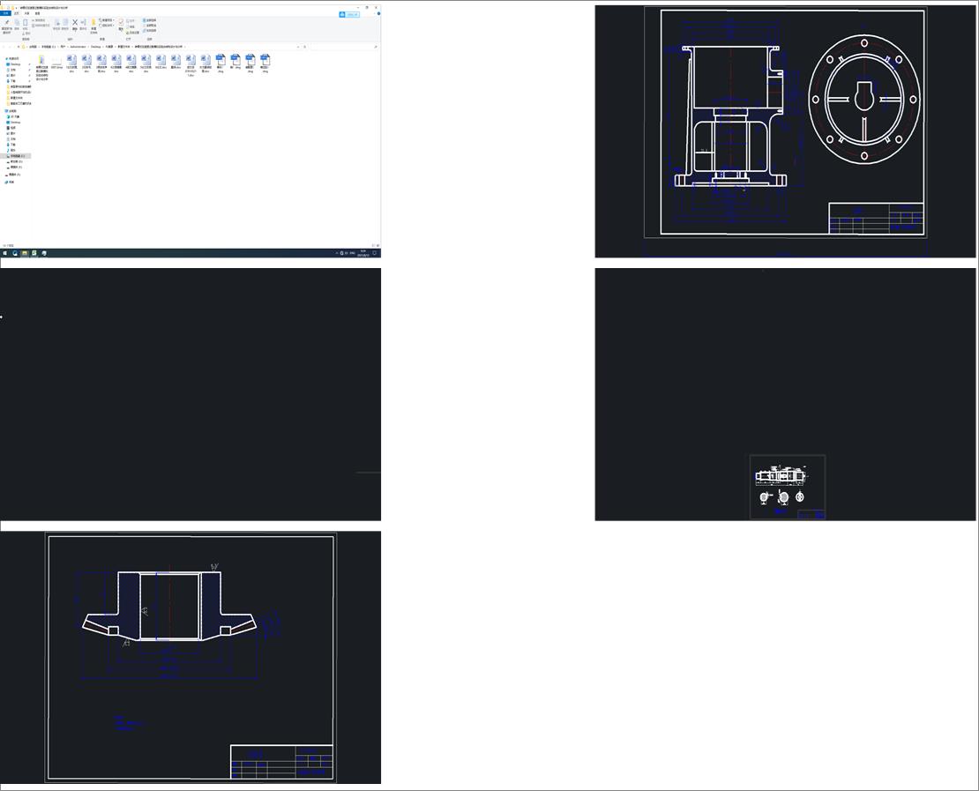Click the Back arrow in the address bar
Image resolution: width=979 pixels, height=791 pixels.
pyautogui.click(x=4, y=47)
